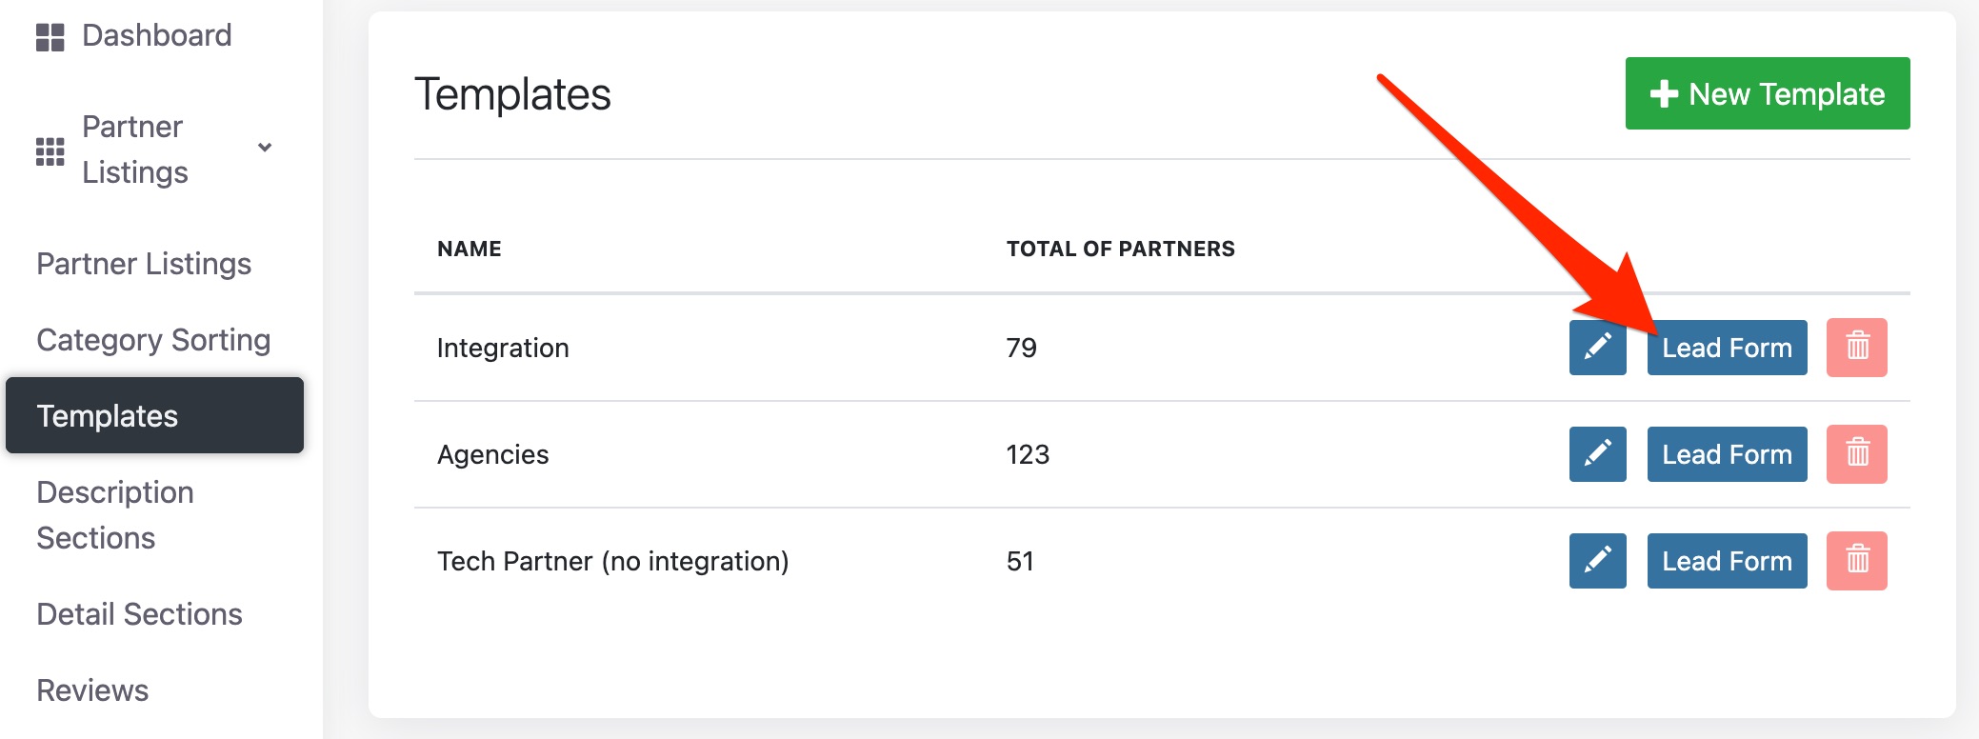Click the trash icon in Agencies row
The image size is (1979, 739).
1856,454
